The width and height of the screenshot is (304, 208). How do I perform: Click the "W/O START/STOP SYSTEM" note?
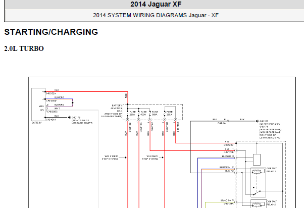[110, 158]
